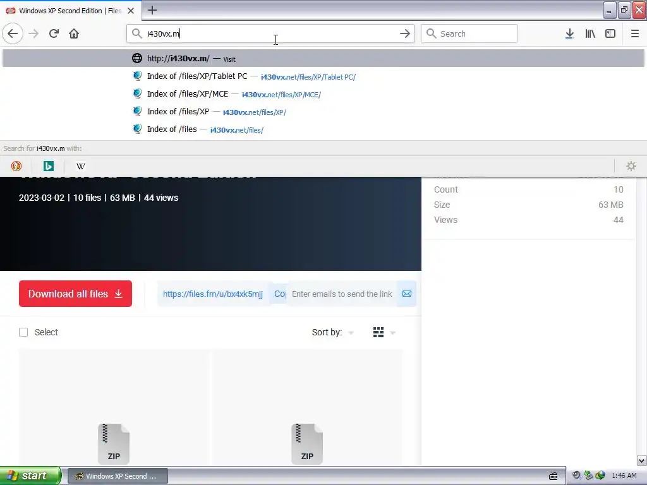Choose the Index of /files/XP — i430vx.net/files/XP/ suggestion

click(323, 112)
